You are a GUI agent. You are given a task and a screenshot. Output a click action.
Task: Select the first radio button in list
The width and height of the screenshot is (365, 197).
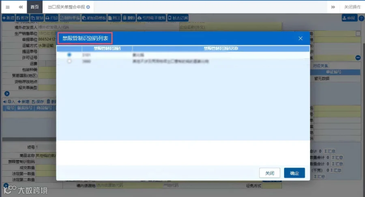click(x=69, y=55)
